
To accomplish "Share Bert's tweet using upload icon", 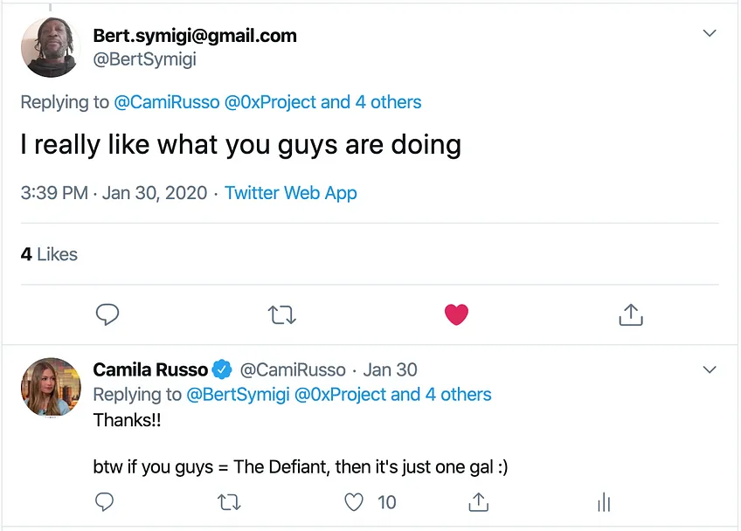I will 631,314.
